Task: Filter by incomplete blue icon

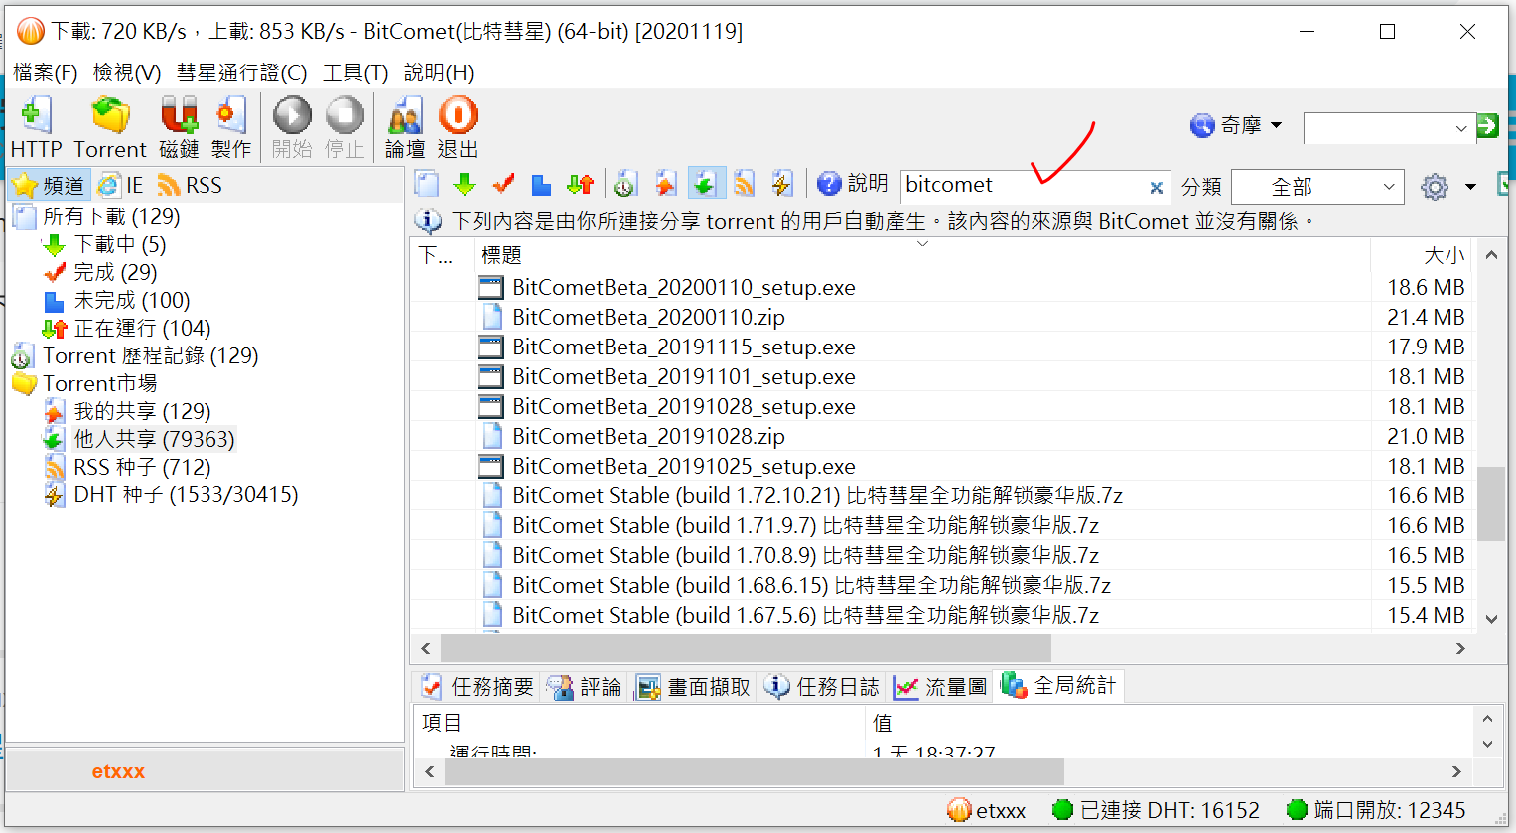Action: tap(541, 184)
